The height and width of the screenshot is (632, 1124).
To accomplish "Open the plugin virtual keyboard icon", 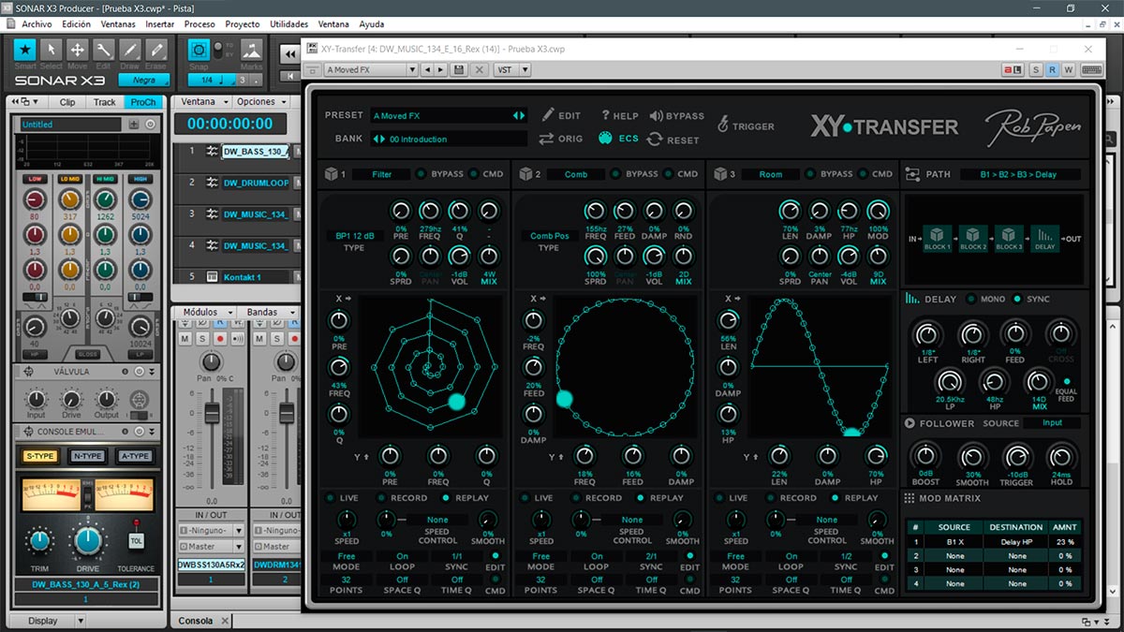I will (x=1092, y=69).
